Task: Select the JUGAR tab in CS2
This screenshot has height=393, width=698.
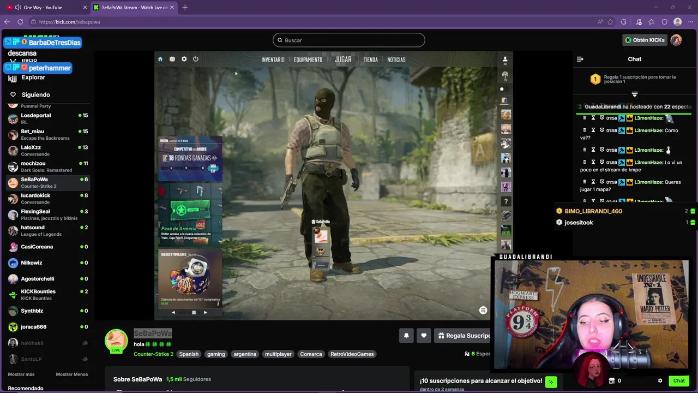Action: click(343, 59)
